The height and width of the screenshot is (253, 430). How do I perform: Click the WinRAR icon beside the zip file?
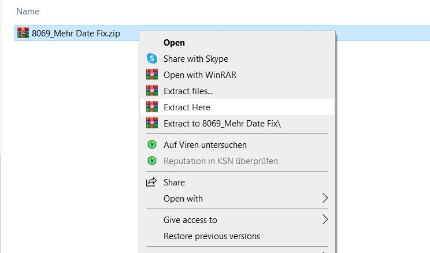(23, 33)
